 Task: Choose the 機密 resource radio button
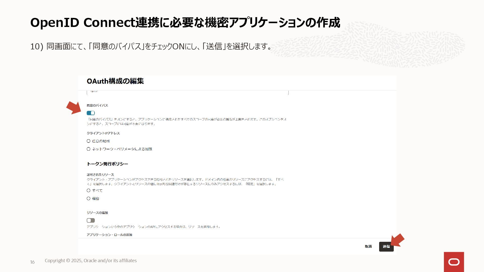click(88, 198)
